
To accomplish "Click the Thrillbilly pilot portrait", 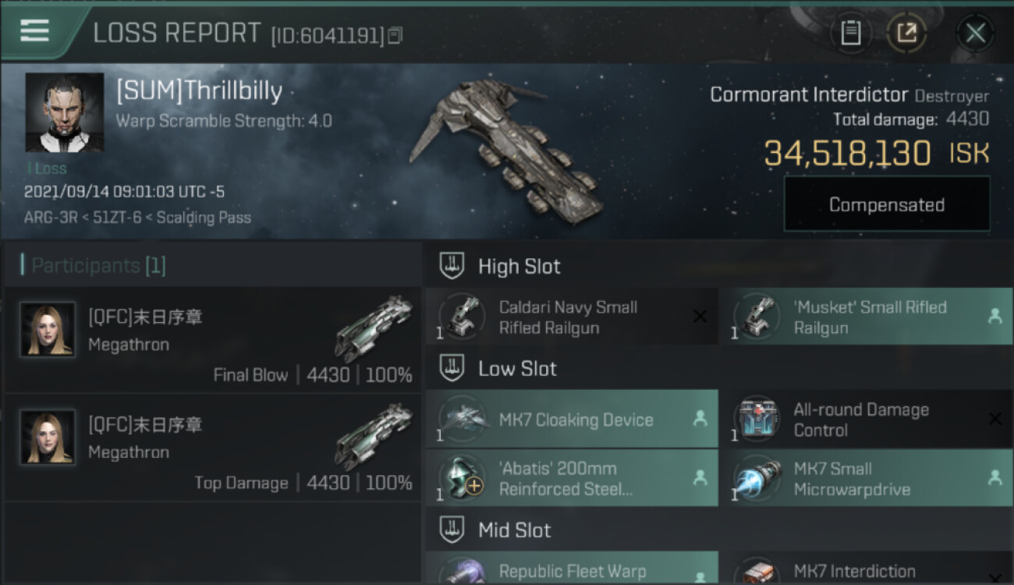I will coord(65,112).
